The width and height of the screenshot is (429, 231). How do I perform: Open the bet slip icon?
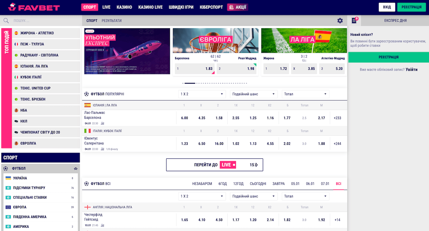point(354,21)
